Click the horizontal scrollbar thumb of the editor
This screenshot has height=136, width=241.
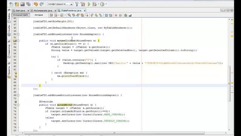point(114,133)
